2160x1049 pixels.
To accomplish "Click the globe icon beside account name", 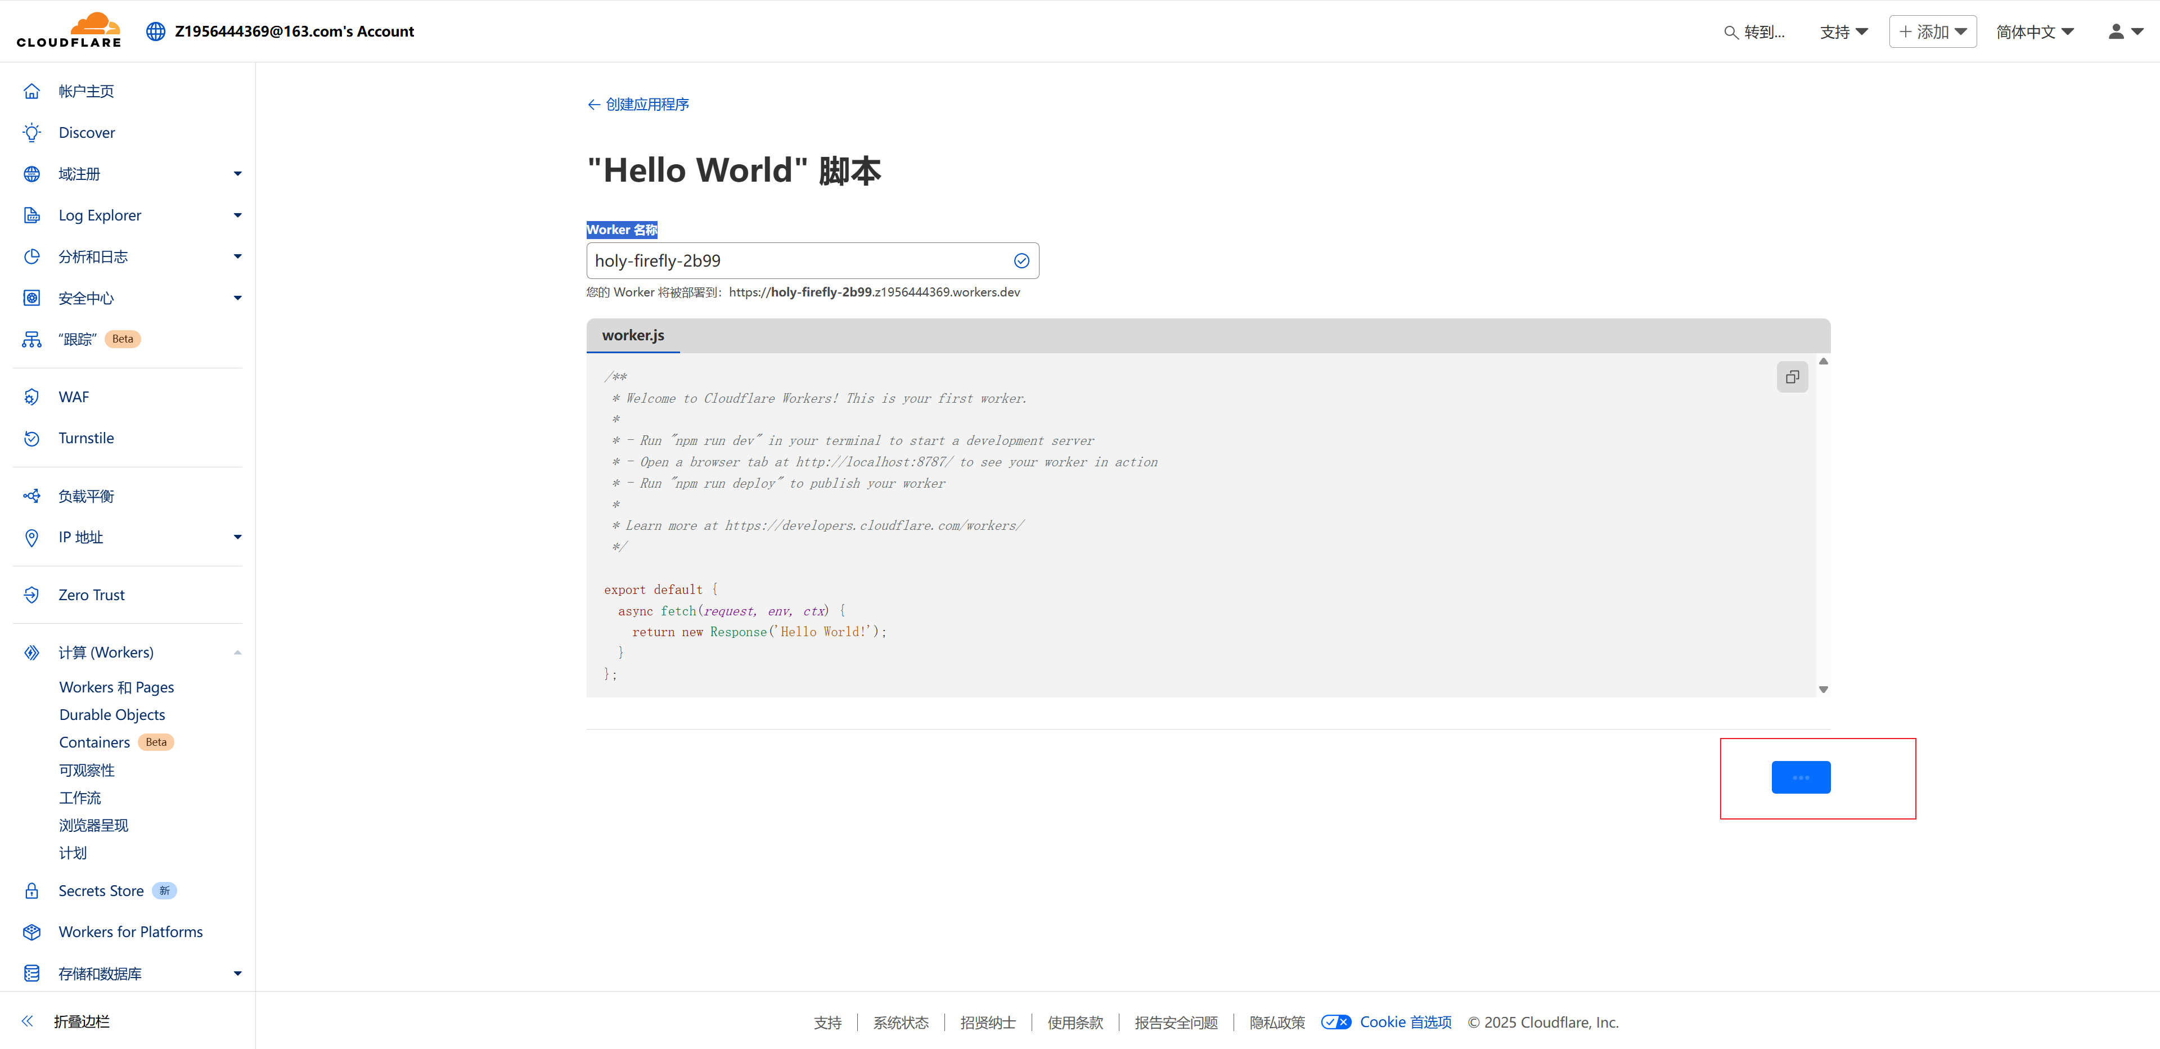I will [x=156, y=32].
